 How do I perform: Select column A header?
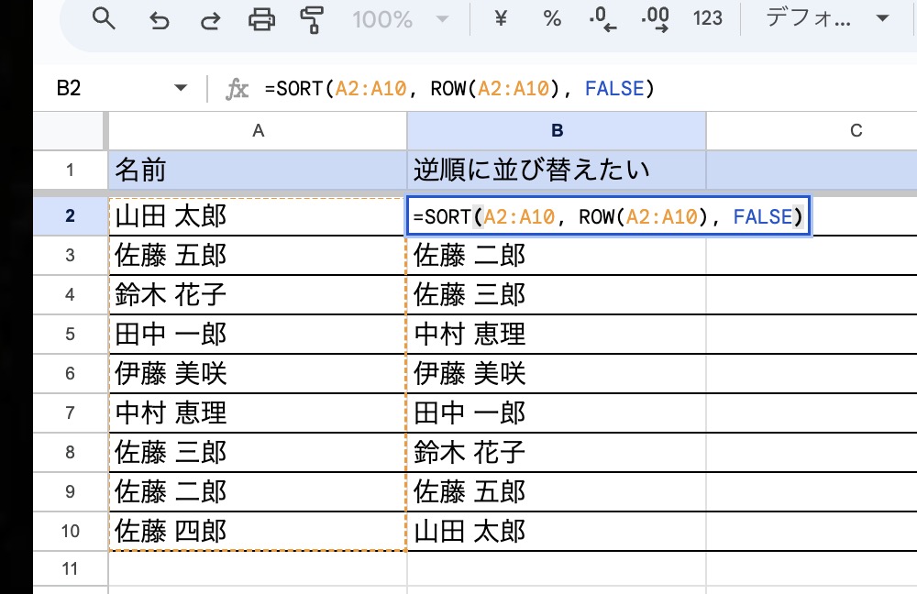coord(258,131)
